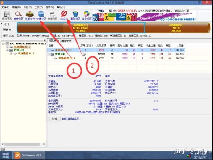
Task: Click the volume GUID value text
Action: tap(97, 112)
